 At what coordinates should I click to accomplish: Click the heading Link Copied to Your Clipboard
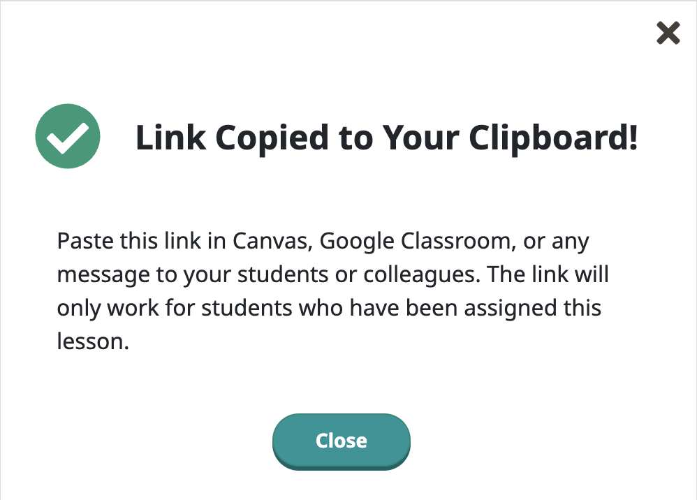pyautogui.click(x=388, y=138)
